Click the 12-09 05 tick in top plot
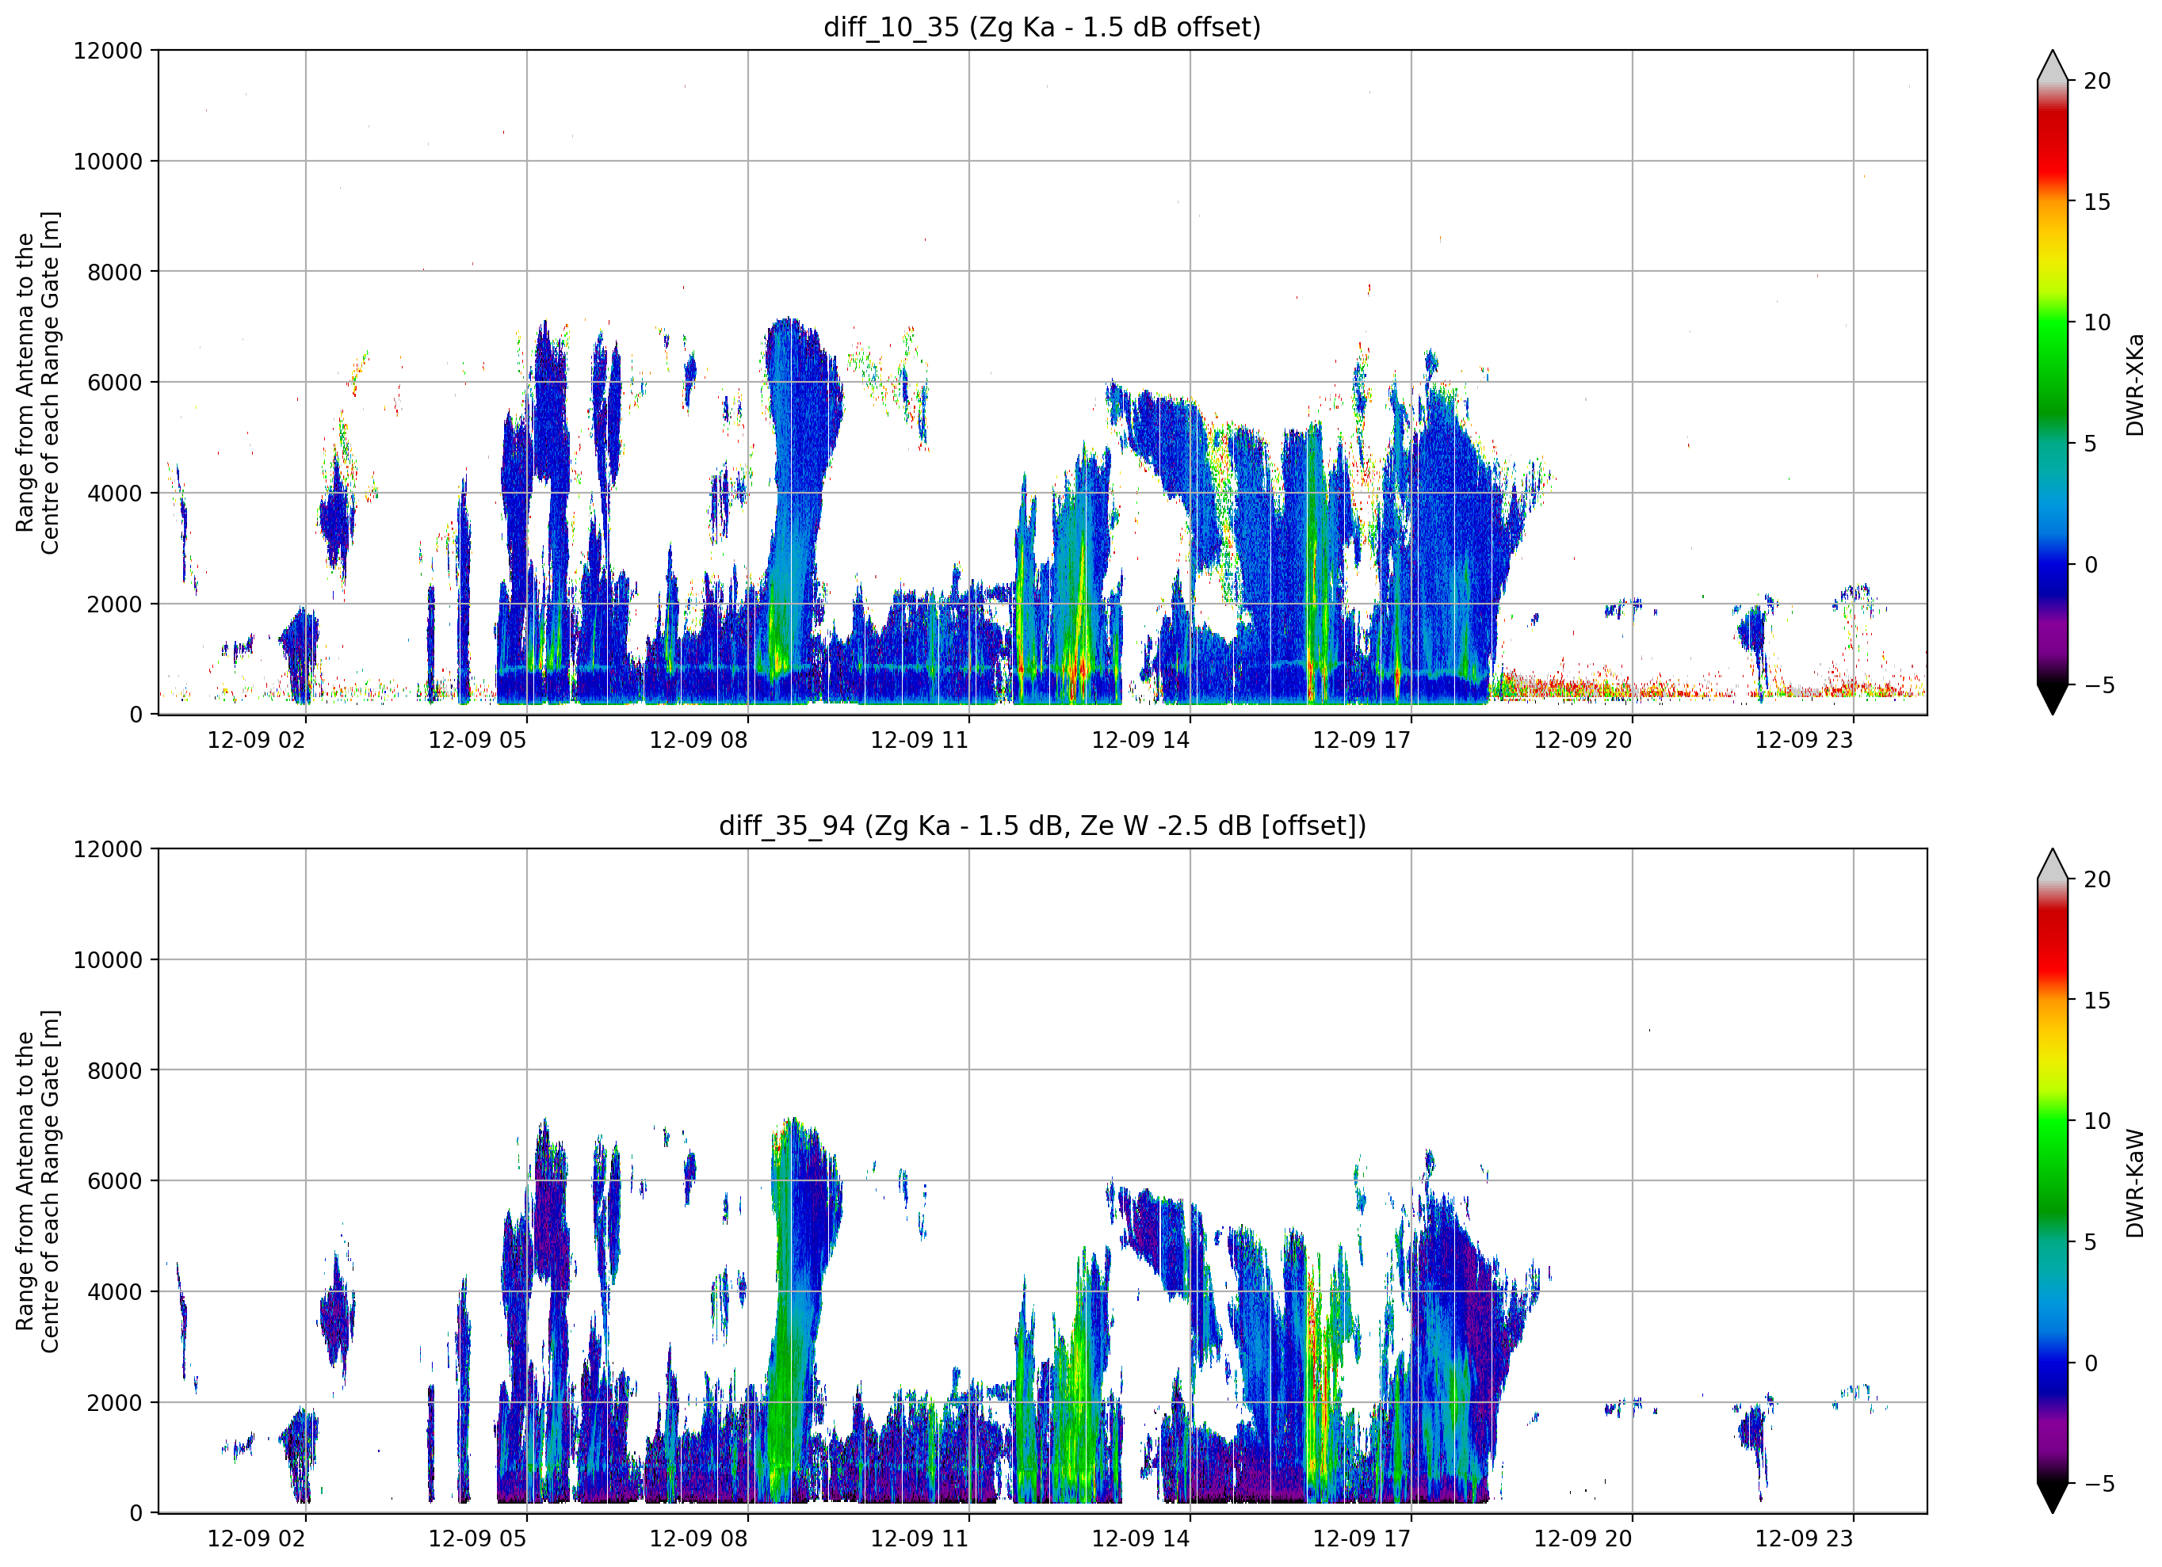Viewport: 2162px width, 1567px height. [x=478, y=741]
